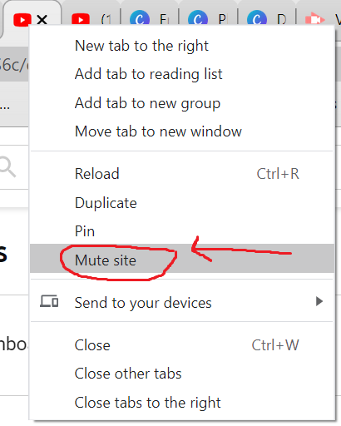Close the active YouTube tab with X
341x426 pixels.
click(42, 20)
